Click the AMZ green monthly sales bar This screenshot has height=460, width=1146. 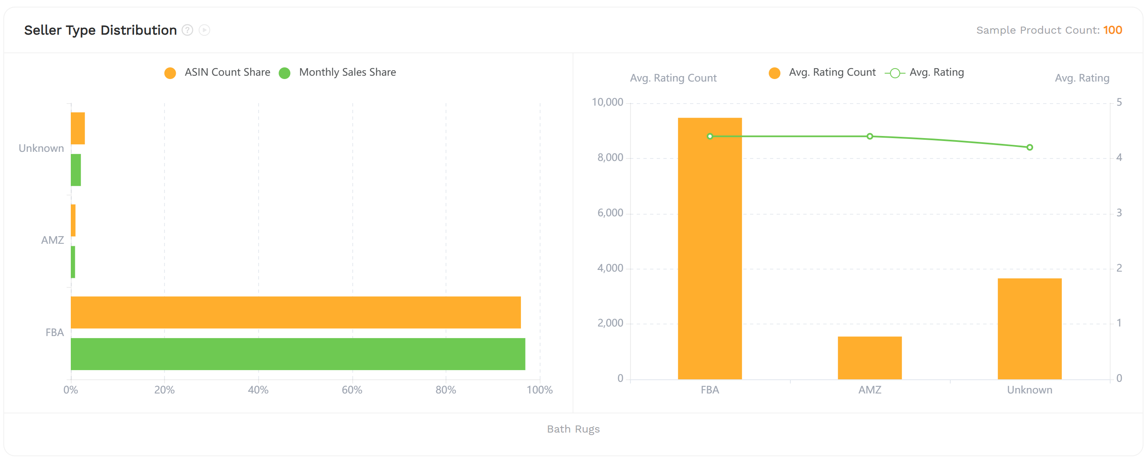pyautogui.click(x=73, y=262)
